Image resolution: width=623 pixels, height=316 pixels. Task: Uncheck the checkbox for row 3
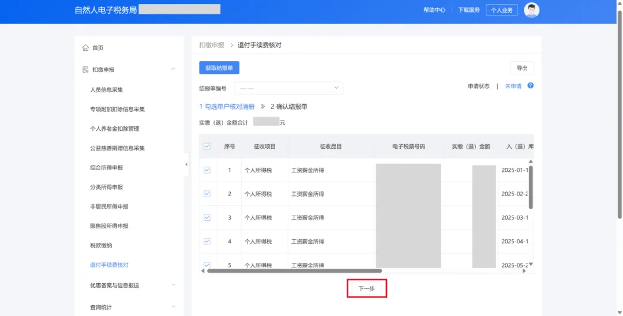pos(207,217)
